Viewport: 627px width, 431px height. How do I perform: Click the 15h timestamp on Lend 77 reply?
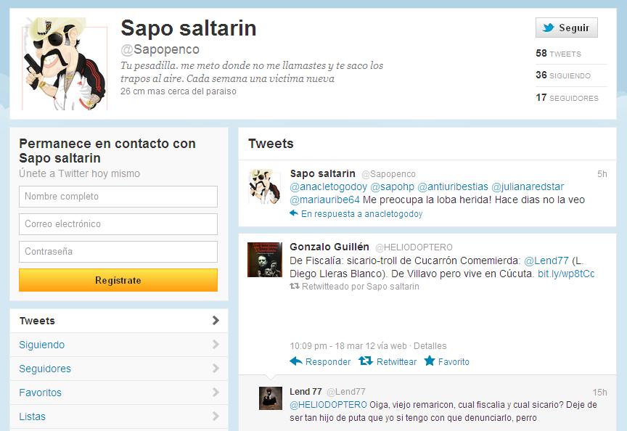click(600, 393)
